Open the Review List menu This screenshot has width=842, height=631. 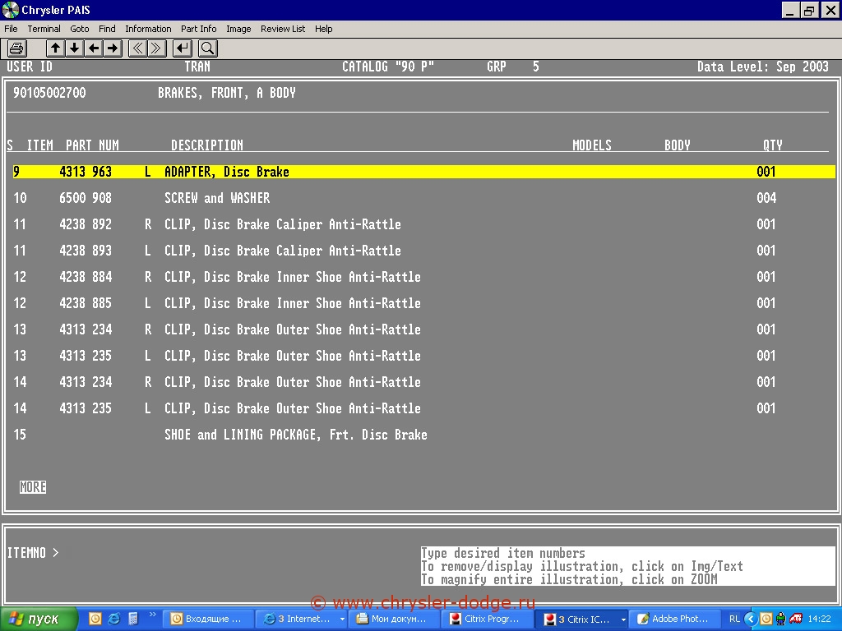[282, 29]
